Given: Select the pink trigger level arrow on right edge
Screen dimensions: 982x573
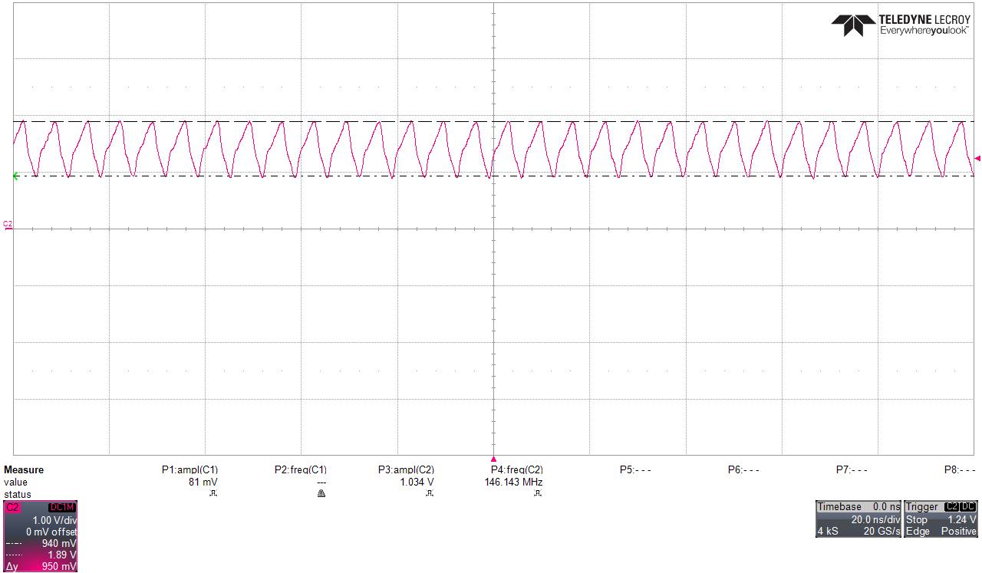Looking at the screenshot, I should [977, 158].
